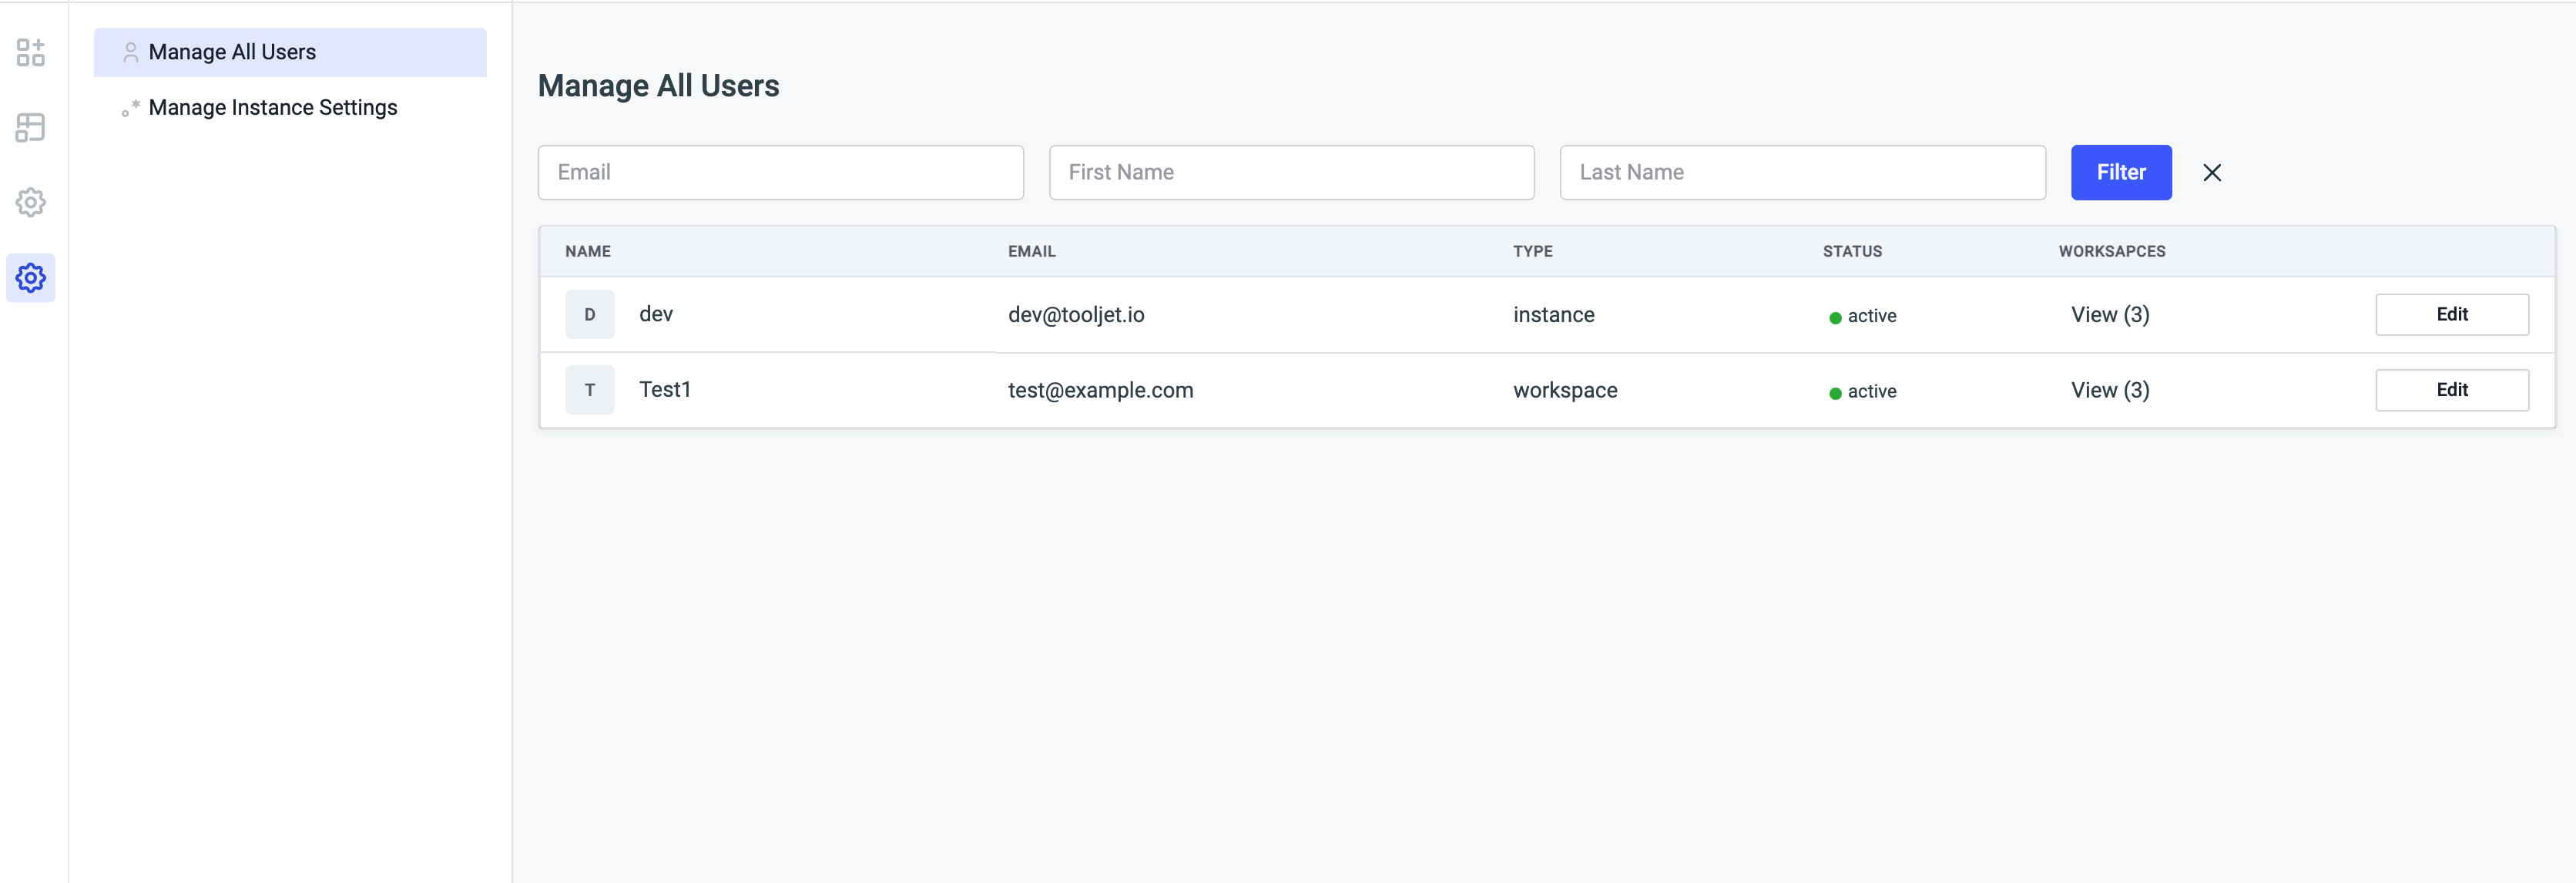
Task: Expand workspaces View (3) for dev
Action: [x=2111, y=312]
